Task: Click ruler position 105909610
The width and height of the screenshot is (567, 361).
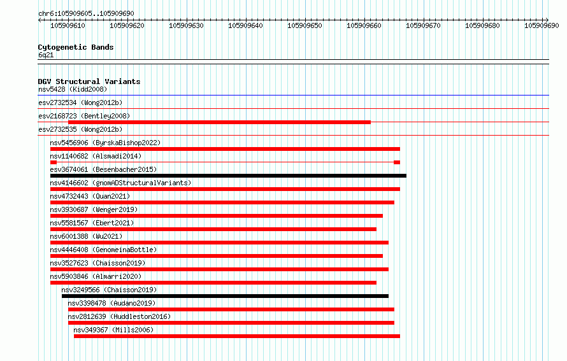Action: click(68, 25)
